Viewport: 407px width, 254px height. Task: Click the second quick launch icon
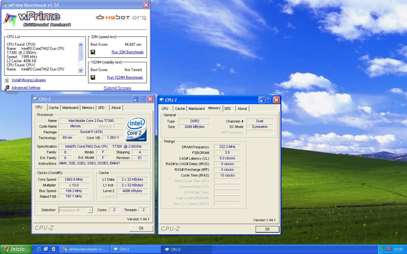click(46, 249)
